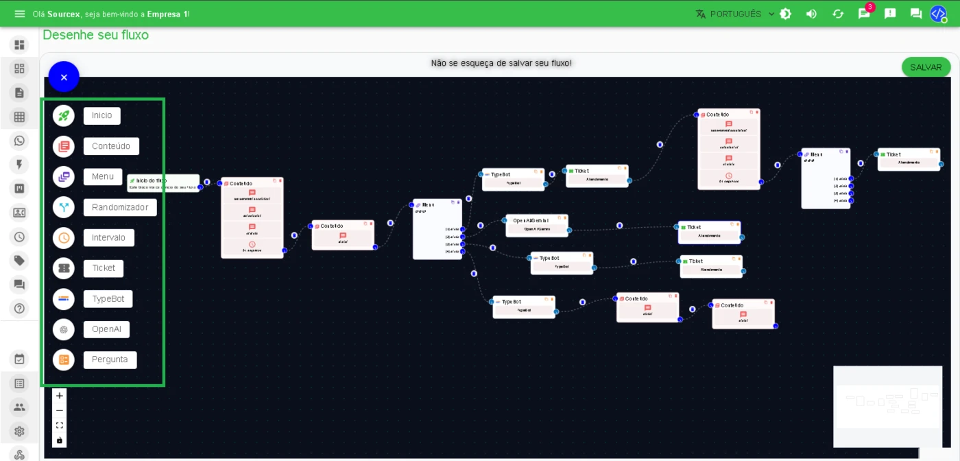Open the message notifications with badge 3
Viewport: 960px width, 461px height.
(x=864, y=14)
